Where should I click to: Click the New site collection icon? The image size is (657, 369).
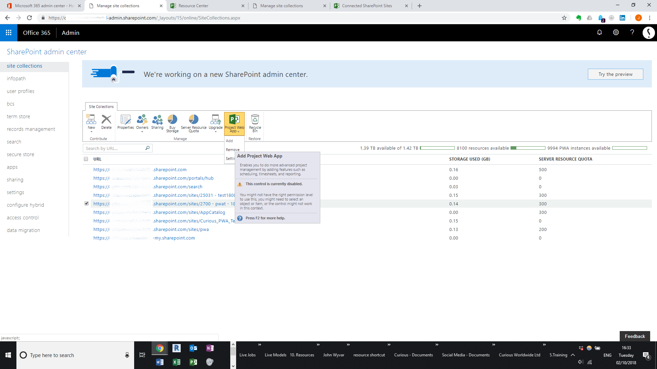click(x=91, y=119)
